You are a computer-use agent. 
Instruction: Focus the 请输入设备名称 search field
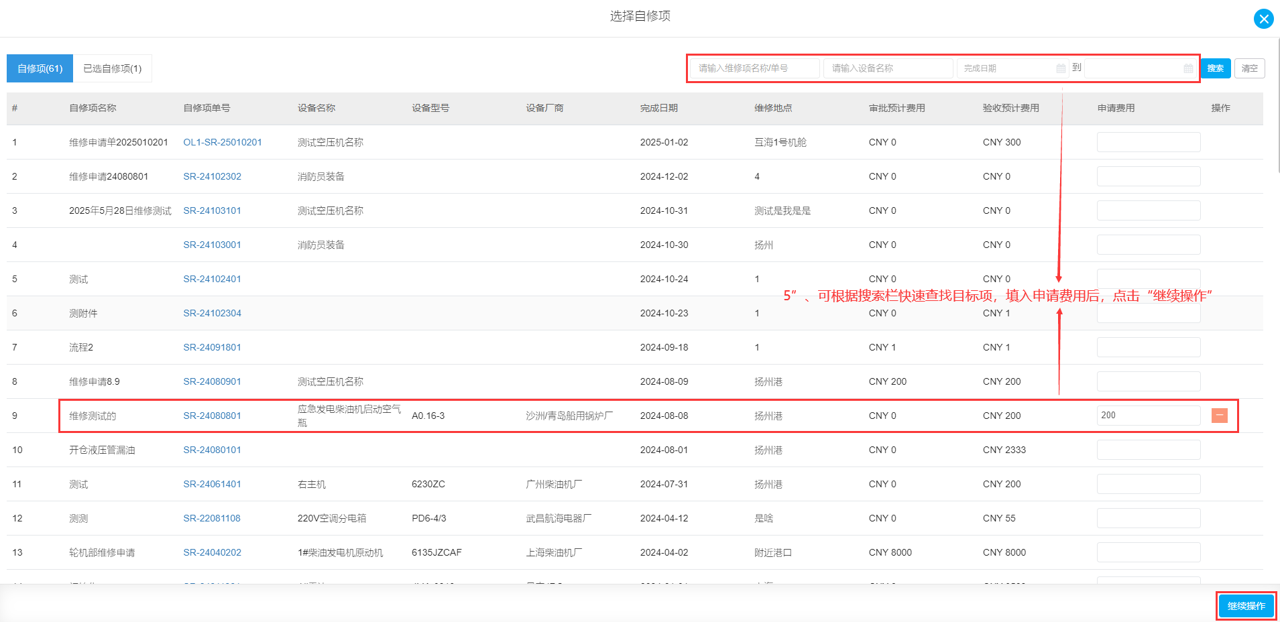(x=888, y=68)
